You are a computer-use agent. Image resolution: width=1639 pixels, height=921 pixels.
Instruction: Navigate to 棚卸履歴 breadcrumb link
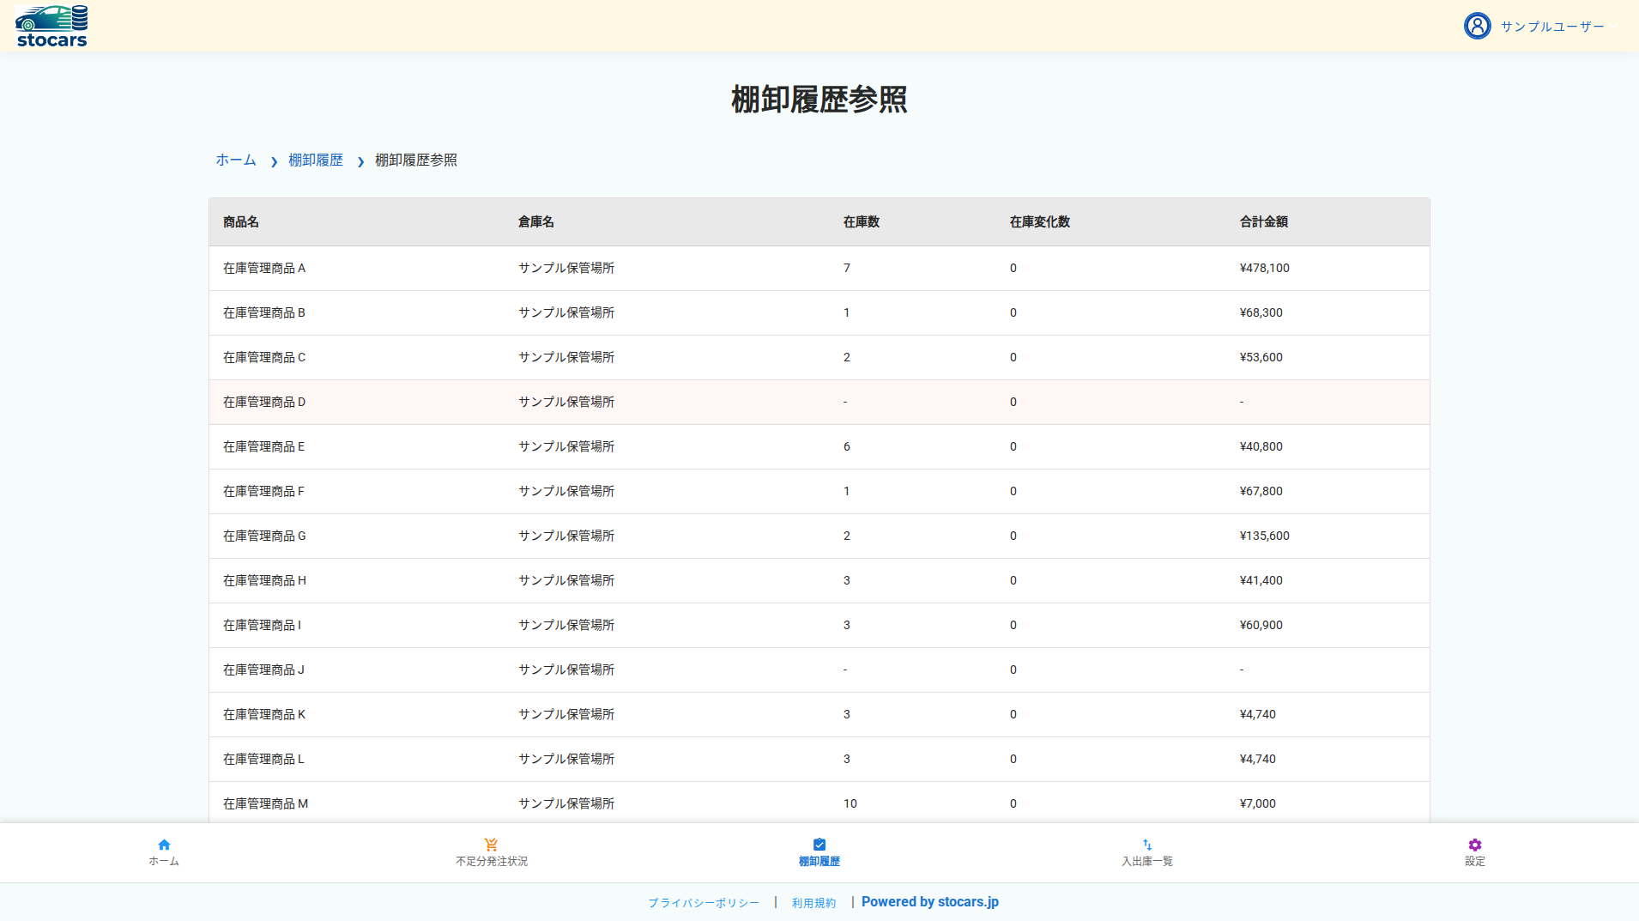[316, 160]
